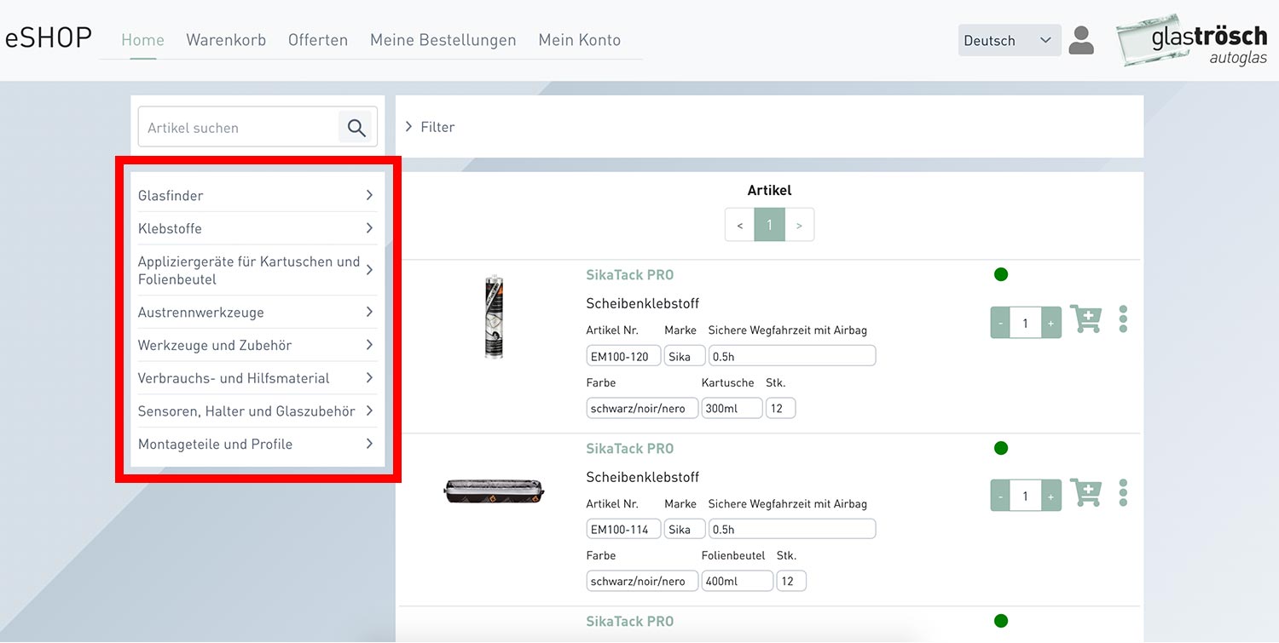The height and width of the screenshot is (643, 1279).
Task: Expand the Austrennwerkzeuge category
Action: point(257,312)
